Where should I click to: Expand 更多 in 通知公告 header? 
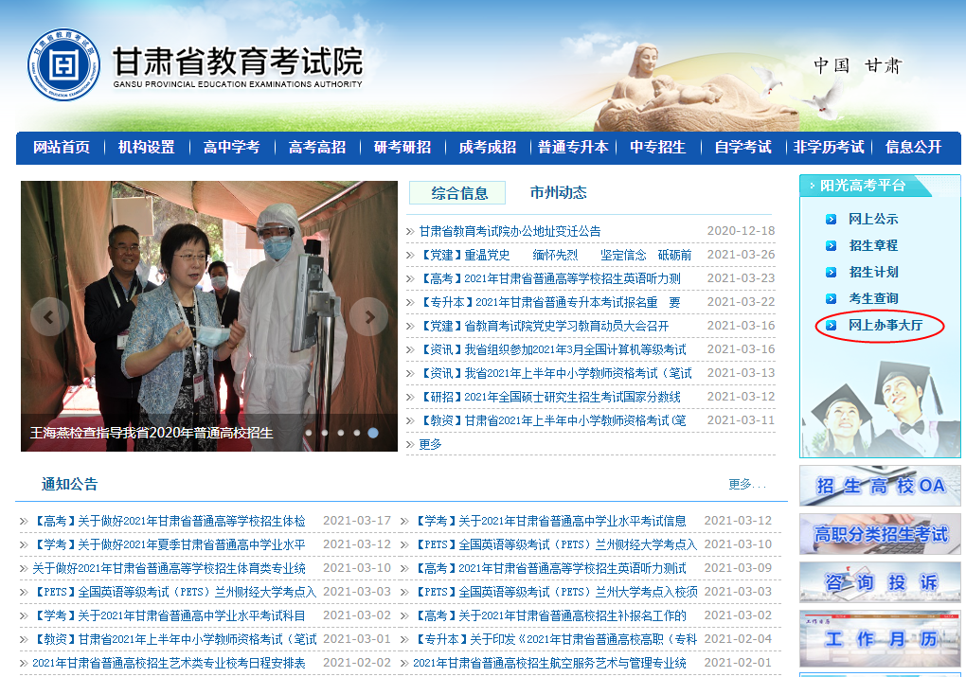point(746,485)
